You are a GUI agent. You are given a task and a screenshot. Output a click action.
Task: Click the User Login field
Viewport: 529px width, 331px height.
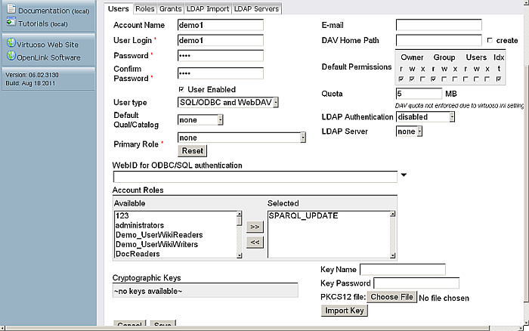coord(221,40)
